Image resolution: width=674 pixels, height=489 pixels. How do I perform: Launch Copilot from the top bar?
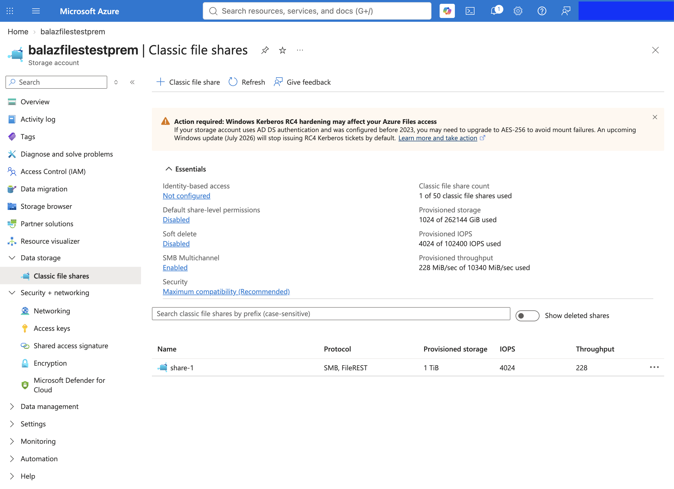[447, 11]
